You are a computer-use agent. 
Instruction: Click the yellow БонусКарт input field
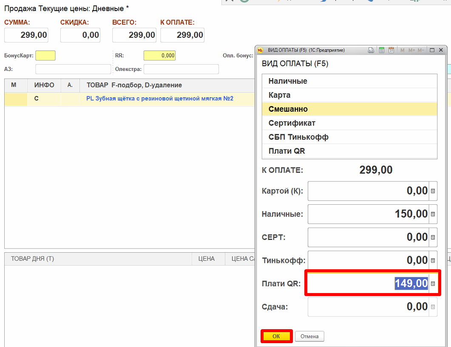tap(45, 56)
